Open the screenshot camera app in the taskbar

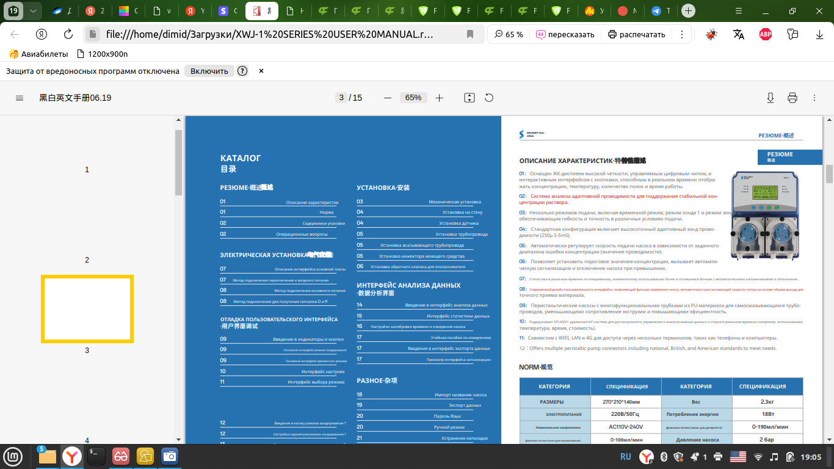pos(169,456)
